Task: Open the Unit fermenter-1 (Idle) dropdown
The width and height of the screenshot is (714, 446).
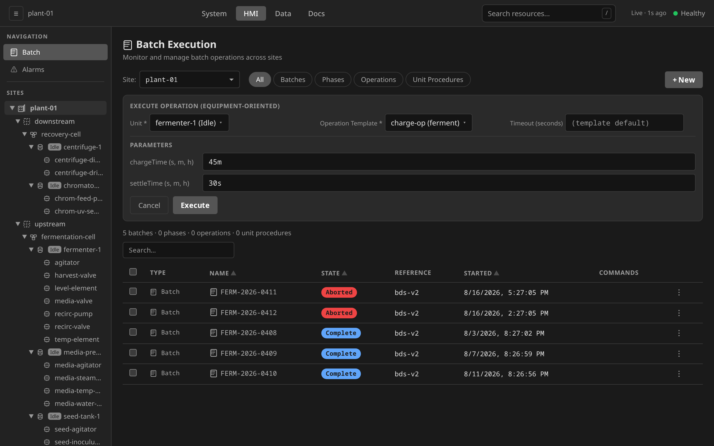Action: (189, 123)
